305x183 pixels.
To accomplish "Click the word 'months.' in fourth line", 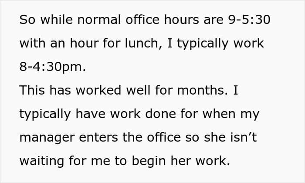I will pos(203,91).
